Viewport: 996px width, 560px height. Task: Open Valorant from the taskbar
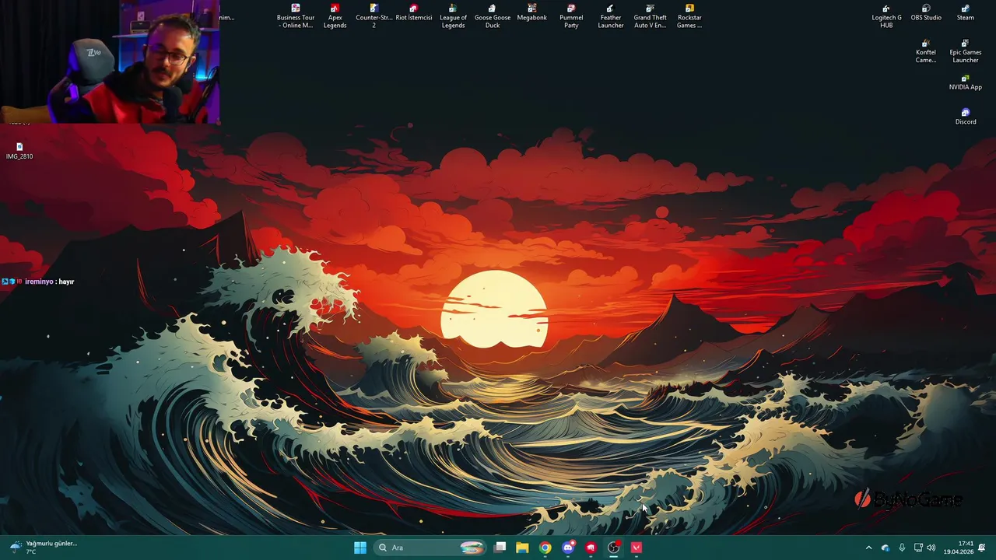pos(637,548)
